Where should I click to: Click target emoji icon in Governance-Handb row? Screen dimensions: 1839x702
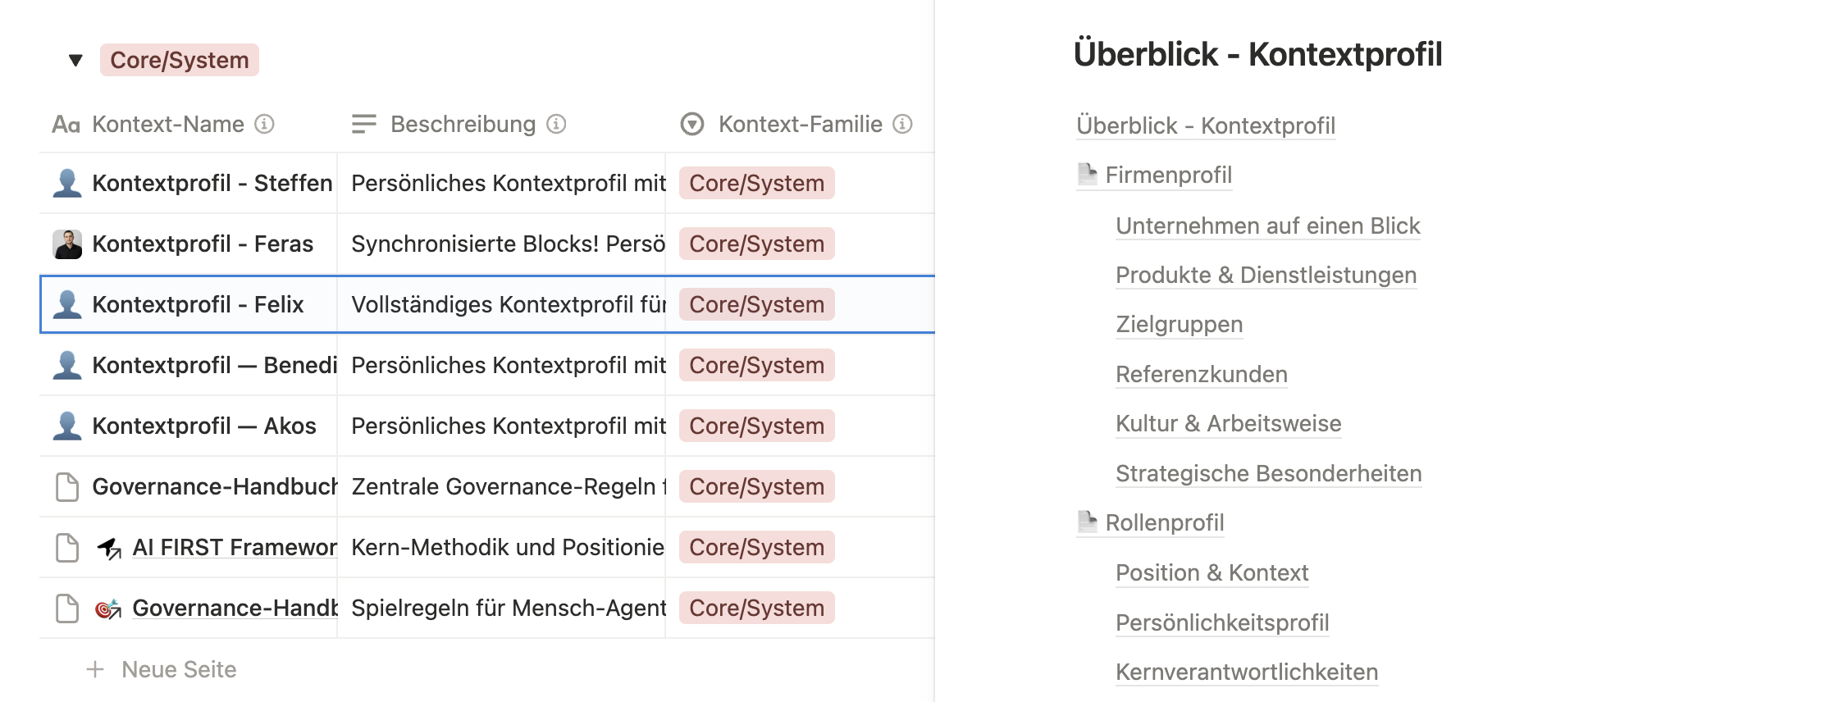click(108, 609)
